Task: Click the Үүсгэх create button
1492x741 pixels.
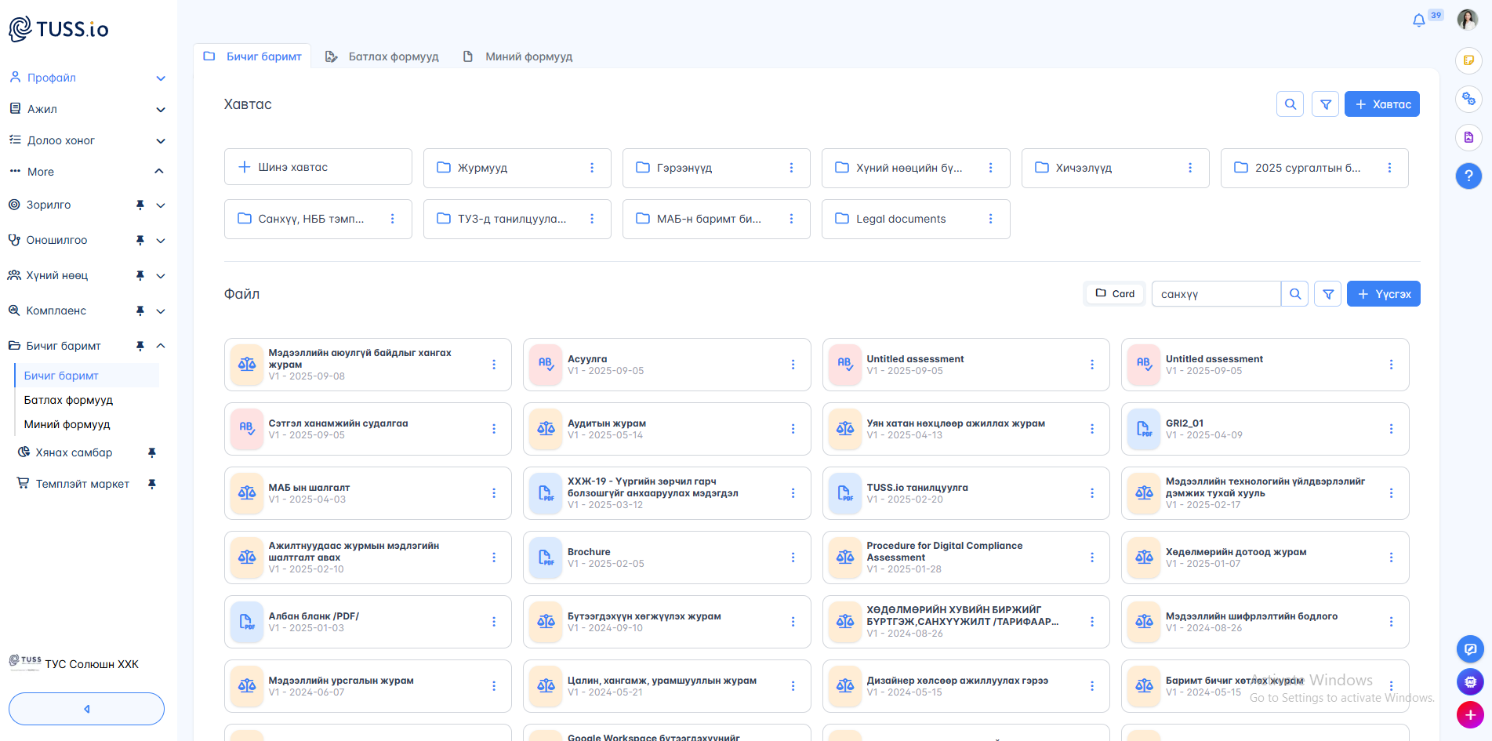Action: [1383, 294]
